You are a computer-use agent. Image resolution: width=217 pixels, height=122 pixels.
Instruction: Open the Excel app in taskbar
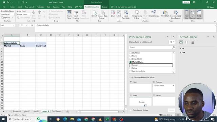click(107, 119)
